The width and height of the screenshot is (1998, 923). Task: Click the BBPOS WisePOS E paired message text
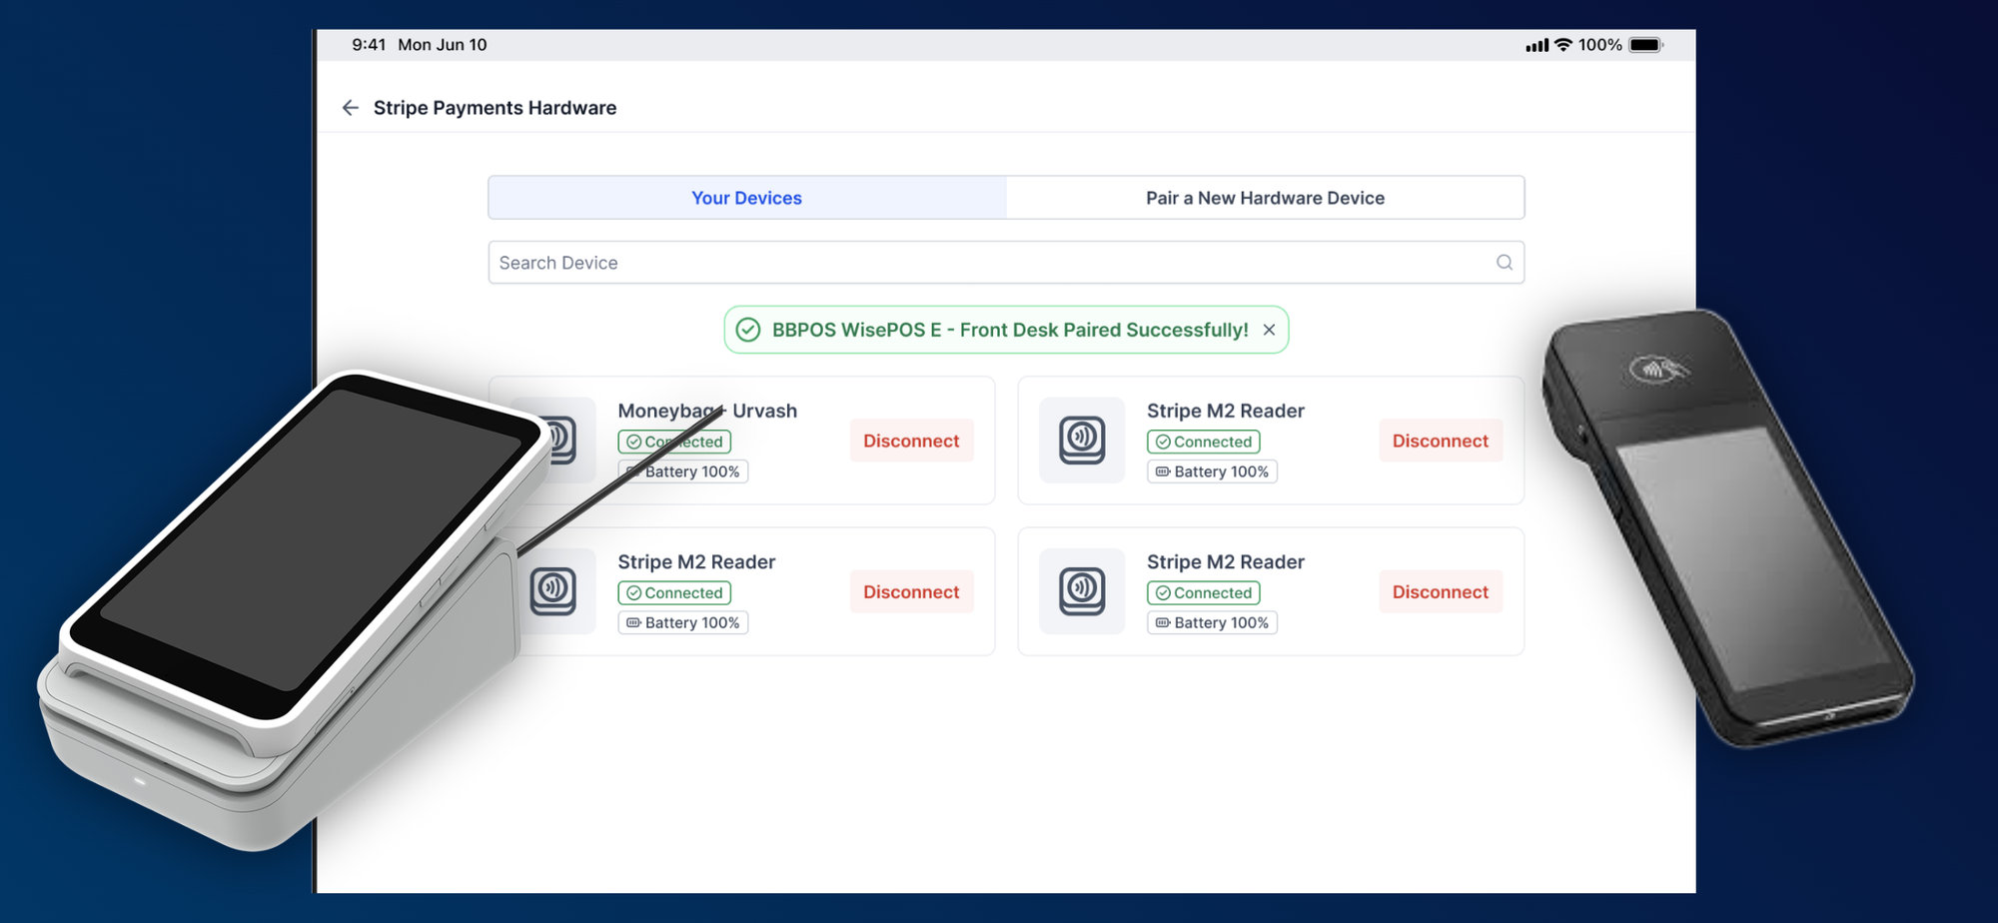tap(1010, 330)
